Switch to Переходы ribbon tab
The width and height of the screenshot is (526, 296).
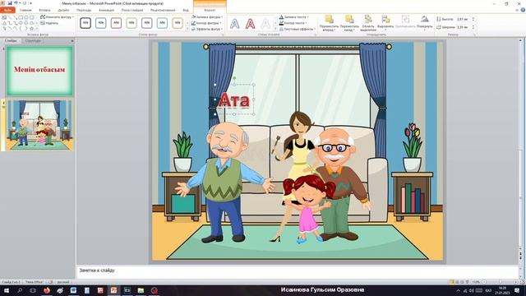[84, 10]
